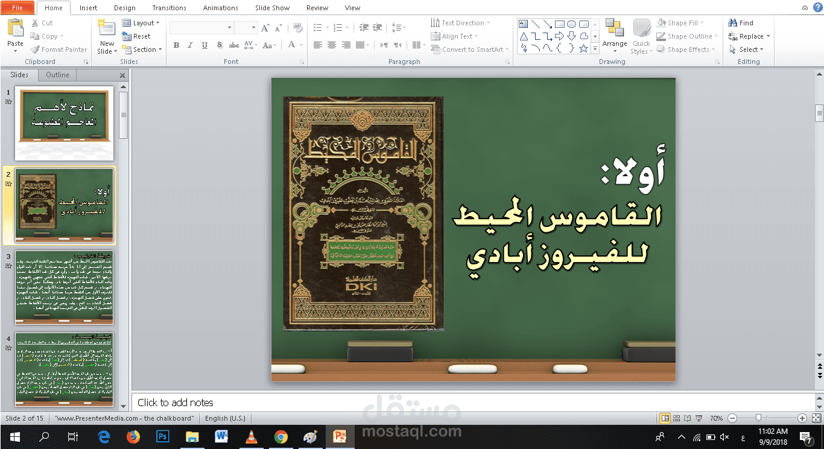Click Find in Editing group
Screen dimensions: 824x449
(x=741, y=23)
